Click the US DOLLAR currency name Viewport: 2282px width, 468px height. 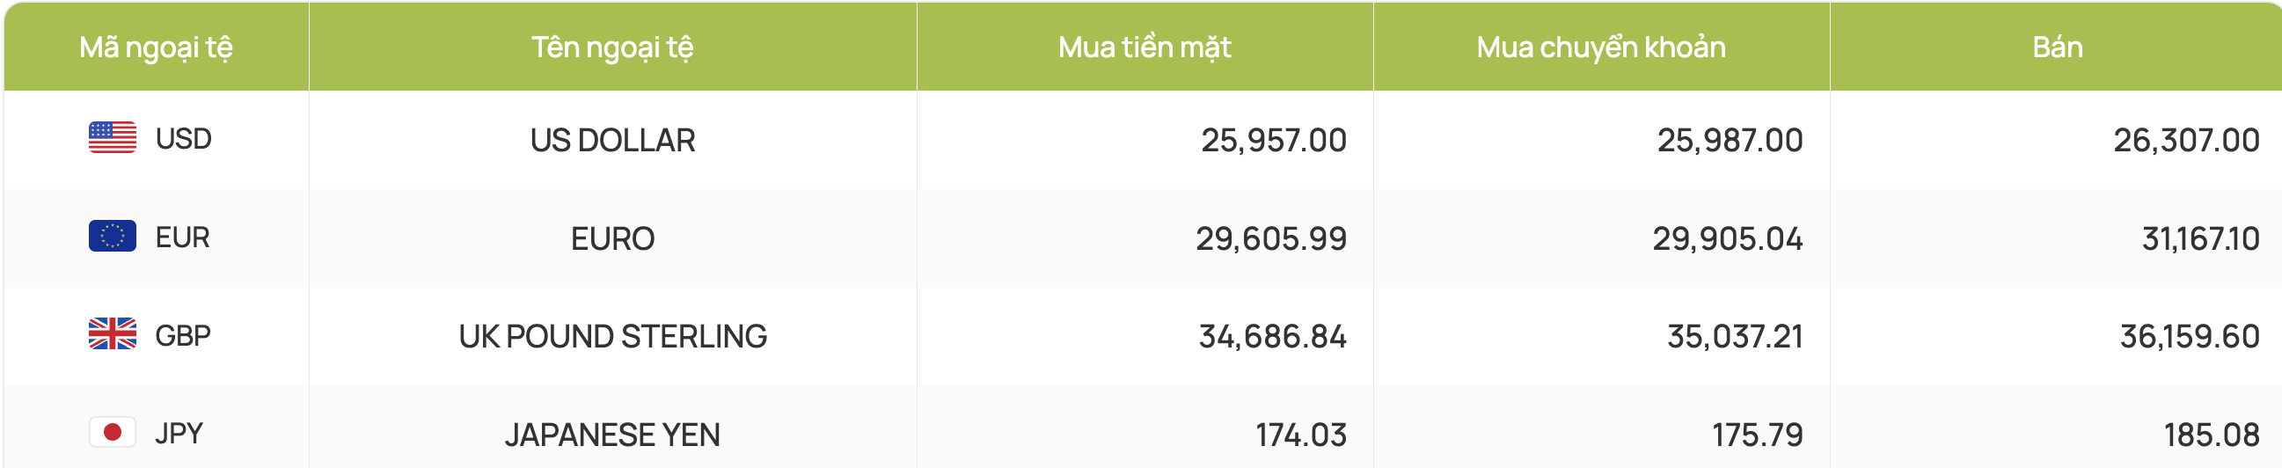(x=612, y=140)
